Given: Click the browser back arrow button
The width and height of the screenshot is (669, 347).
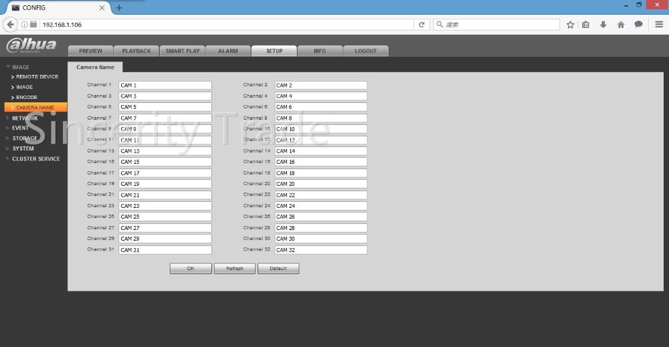Looking at the screenshot, I should click(10, 25).
